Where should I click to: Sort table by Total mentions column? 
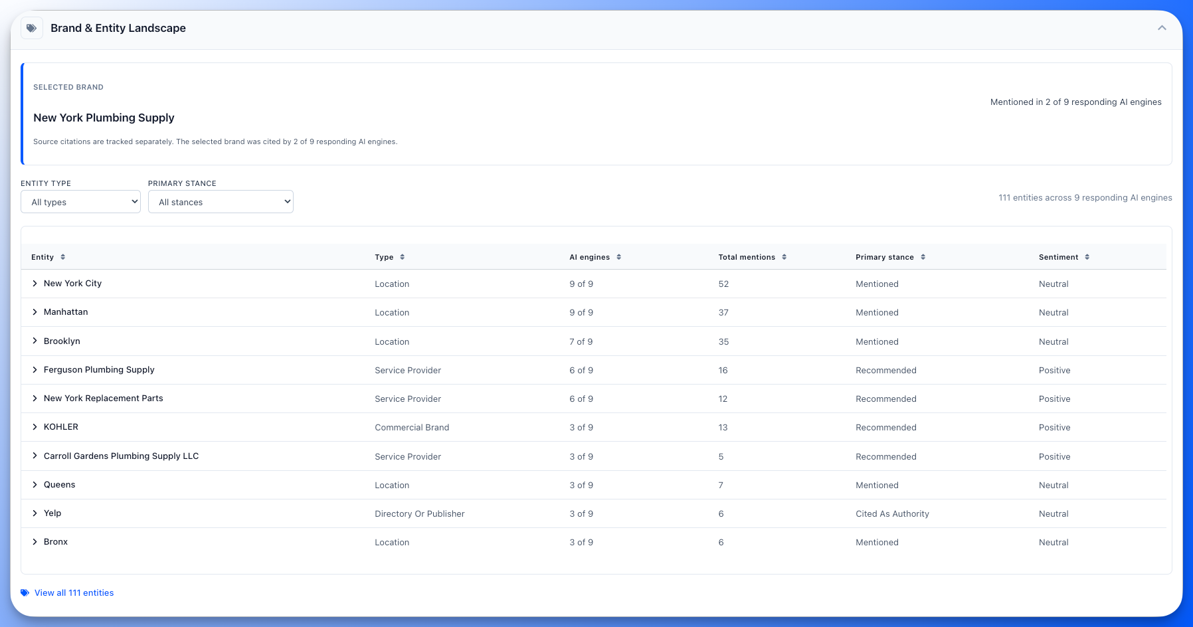click(x=784, y=257)
